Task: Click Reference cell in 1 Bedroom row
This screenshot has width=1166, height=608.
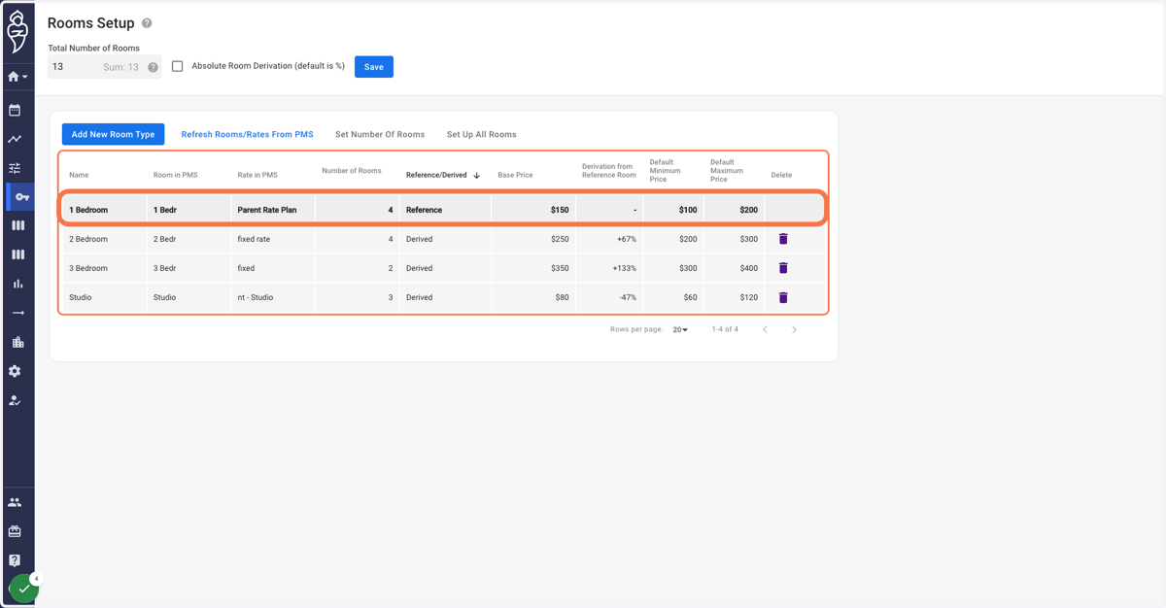Action: (x=445, y=210)
